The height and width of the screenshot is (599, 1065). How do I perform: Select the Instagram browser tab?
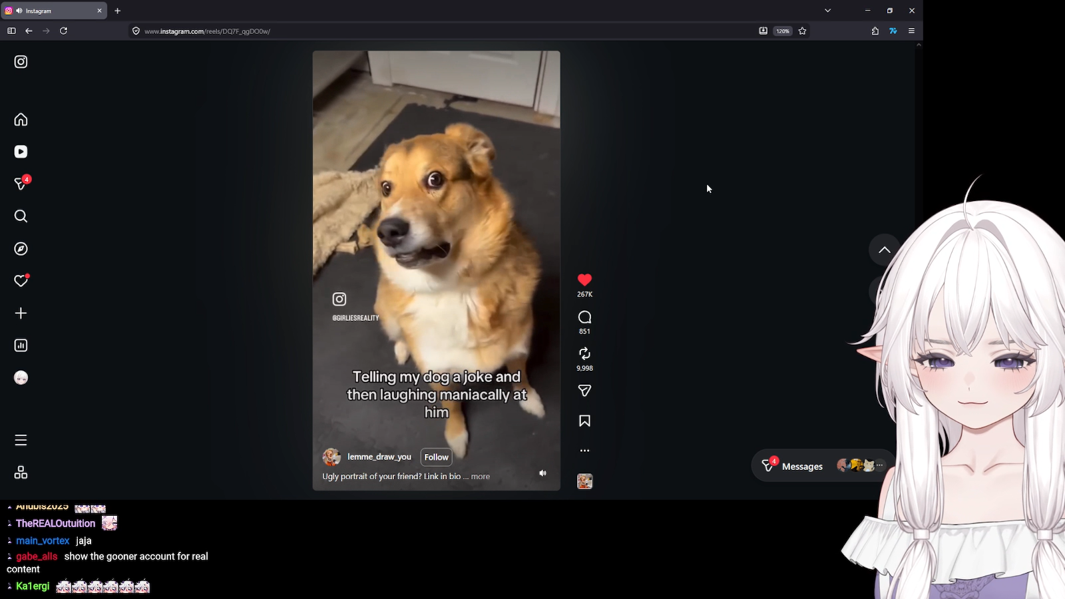(x=54, y=11)
